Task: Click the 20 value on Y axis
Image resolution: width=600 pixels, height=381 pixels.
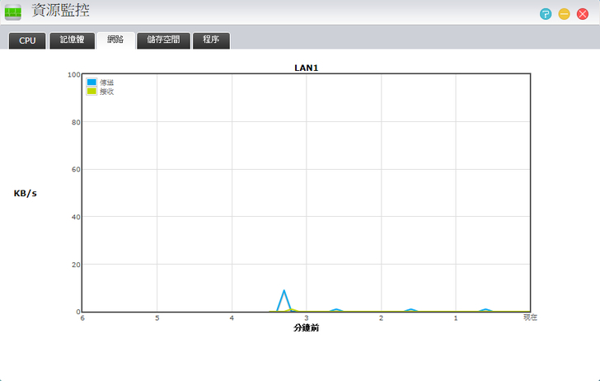Action: pyautogui.click(x=76, y=265)
